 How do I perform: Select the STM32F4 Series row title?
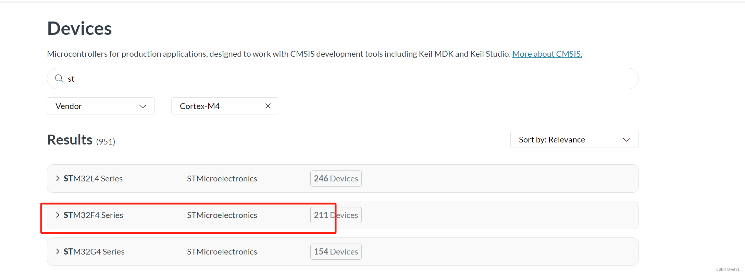click(94, 215)
